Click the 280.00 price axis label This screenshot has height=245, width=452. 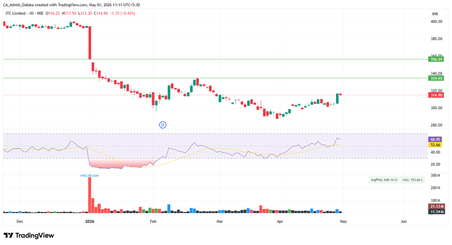coord(437,125)
